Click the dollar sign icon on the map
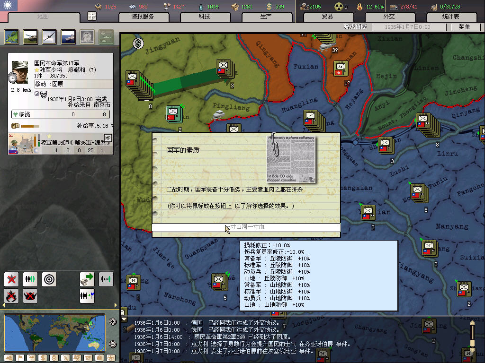This screenshot has height=363, width=485. click(138, 44)
